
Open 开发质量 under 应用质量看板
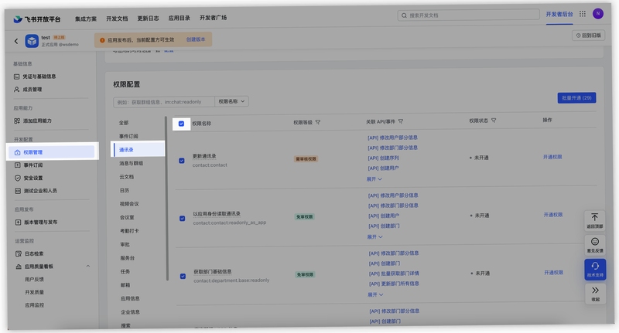[34, 292]
